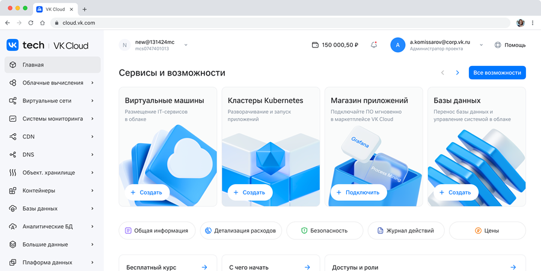
Task: Click the Облачные вычисления sidebar icon
Action: (x=13, y=83)
